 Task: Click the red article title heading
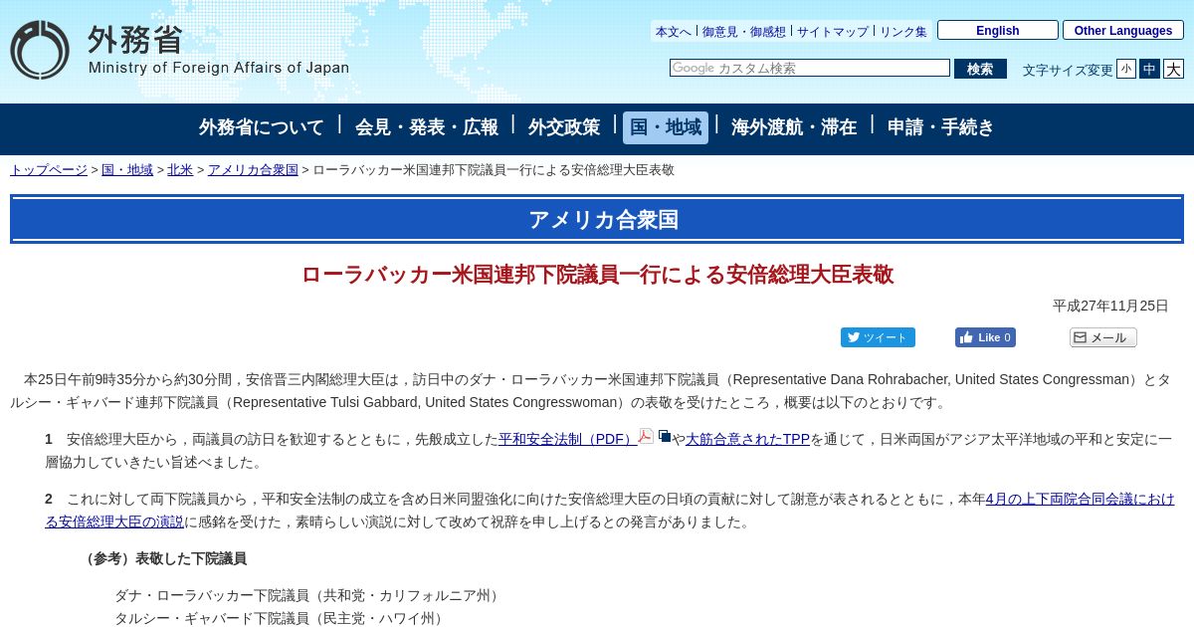pos(597,275)
